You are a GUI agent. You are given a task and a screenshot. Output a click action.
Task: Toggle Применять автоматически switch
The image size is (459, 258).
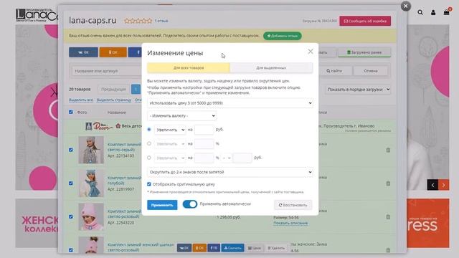click(x=189, y=204)
